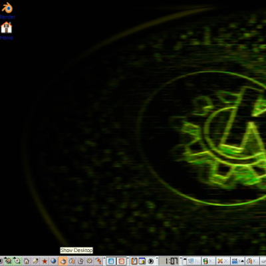Open the blue globe browser icon

pos(53,261)
